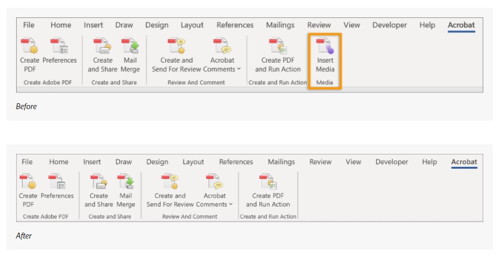Open the Insert tab in the After ribbon
The height and width of the screenshot is (257, 500).
[92, 162]
